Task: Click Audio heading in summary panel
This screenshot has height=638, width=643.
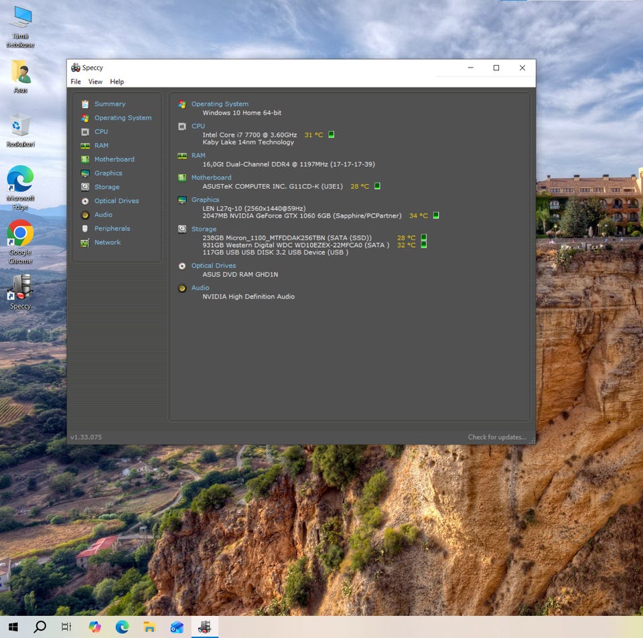Action: (x=200, y=288)
